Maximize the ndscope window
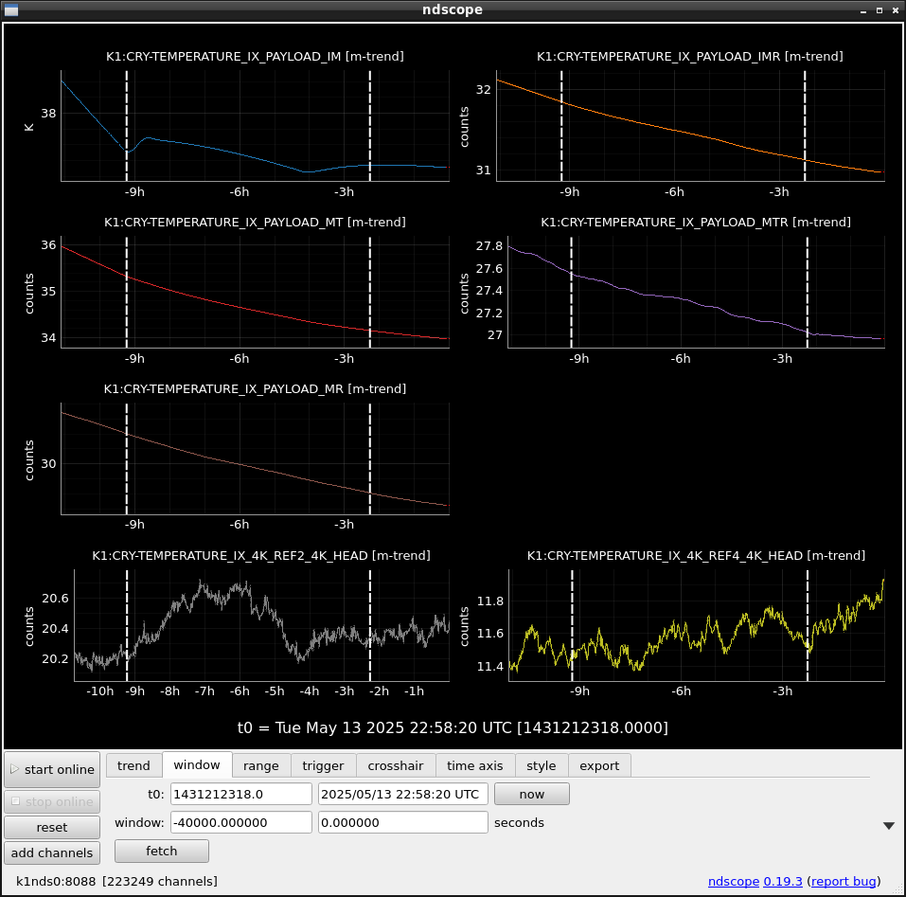 click(879, 10)
